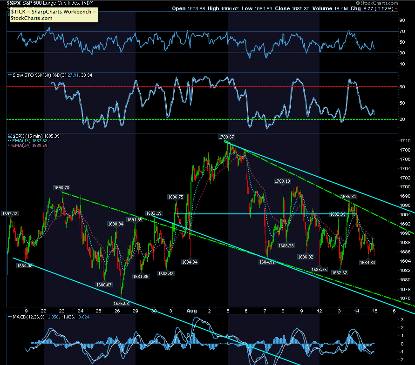The width and height of the screenshot is (415, 365).
Task: Click the 70 level on top oscillator axis
Action: coord(402,32)
